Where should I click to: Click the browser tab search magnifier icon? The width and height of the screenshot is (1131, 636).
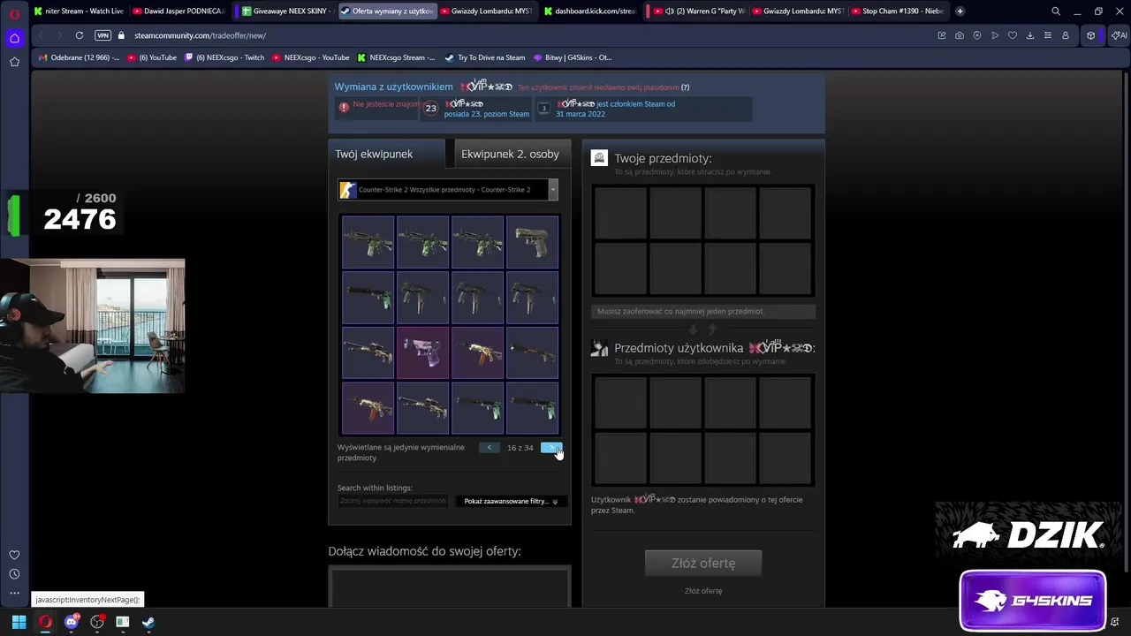[1056, 11]
